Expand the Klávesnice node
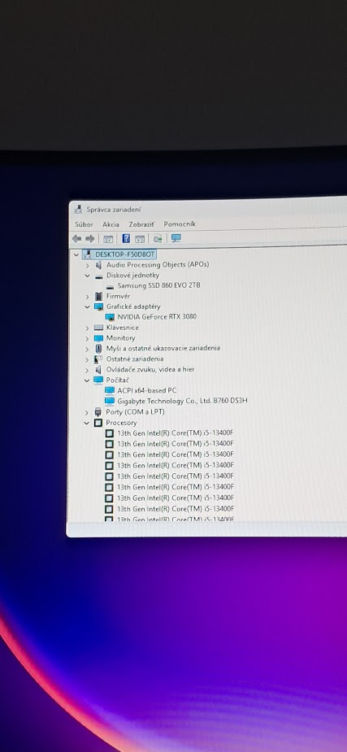The width and height of the screenshot is (347, 752). [87, 328]
